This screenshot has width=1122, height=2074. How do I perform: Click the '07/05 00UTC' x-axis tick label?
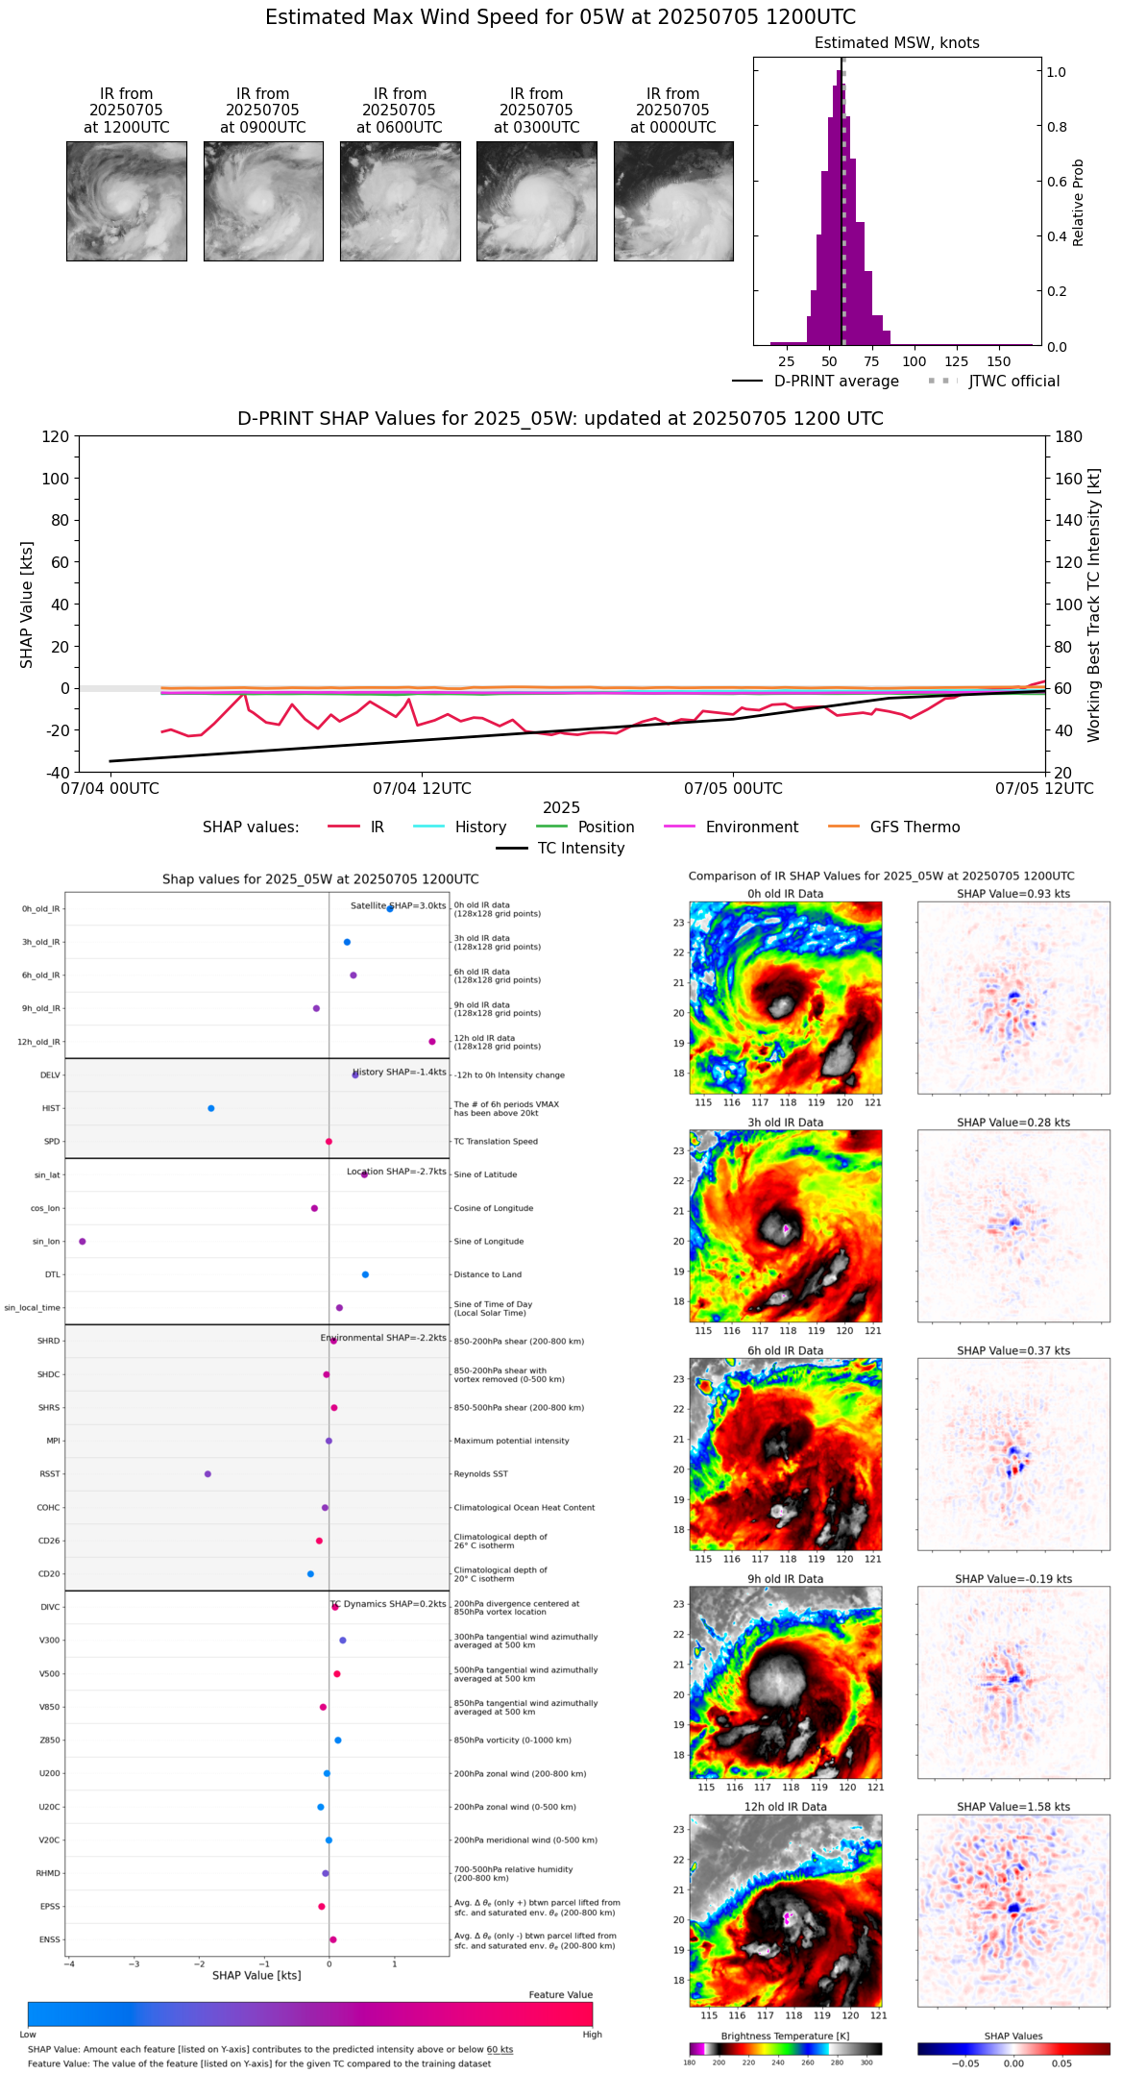[733, 789]
